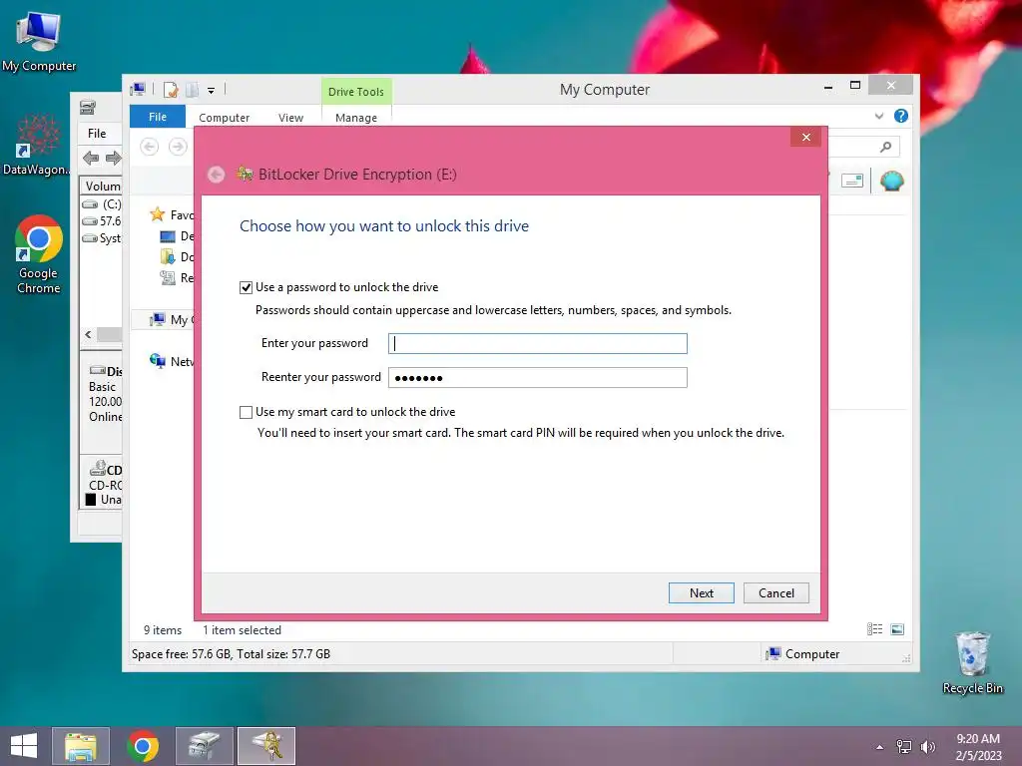1022x766 pixels.
Task: Switch to details view icon in status bar
Action: click(874, 629)
